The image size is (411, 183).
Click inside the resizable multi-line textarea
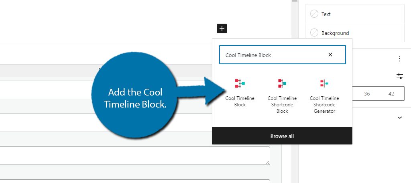pyautogui.click(x=132, y=155)
